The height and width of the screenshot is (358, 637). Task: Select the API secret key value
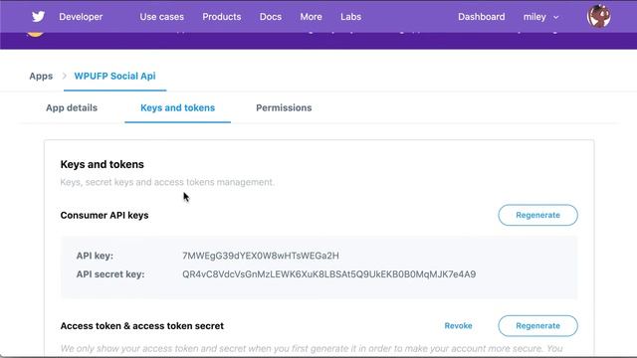[329, 274]
